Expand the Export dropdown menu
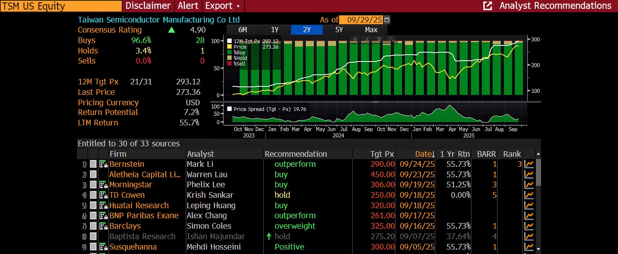618x254 pixels. 223,6
